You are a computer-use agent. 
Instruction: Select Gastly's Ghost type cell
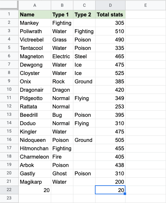click(x=62, y=173)
